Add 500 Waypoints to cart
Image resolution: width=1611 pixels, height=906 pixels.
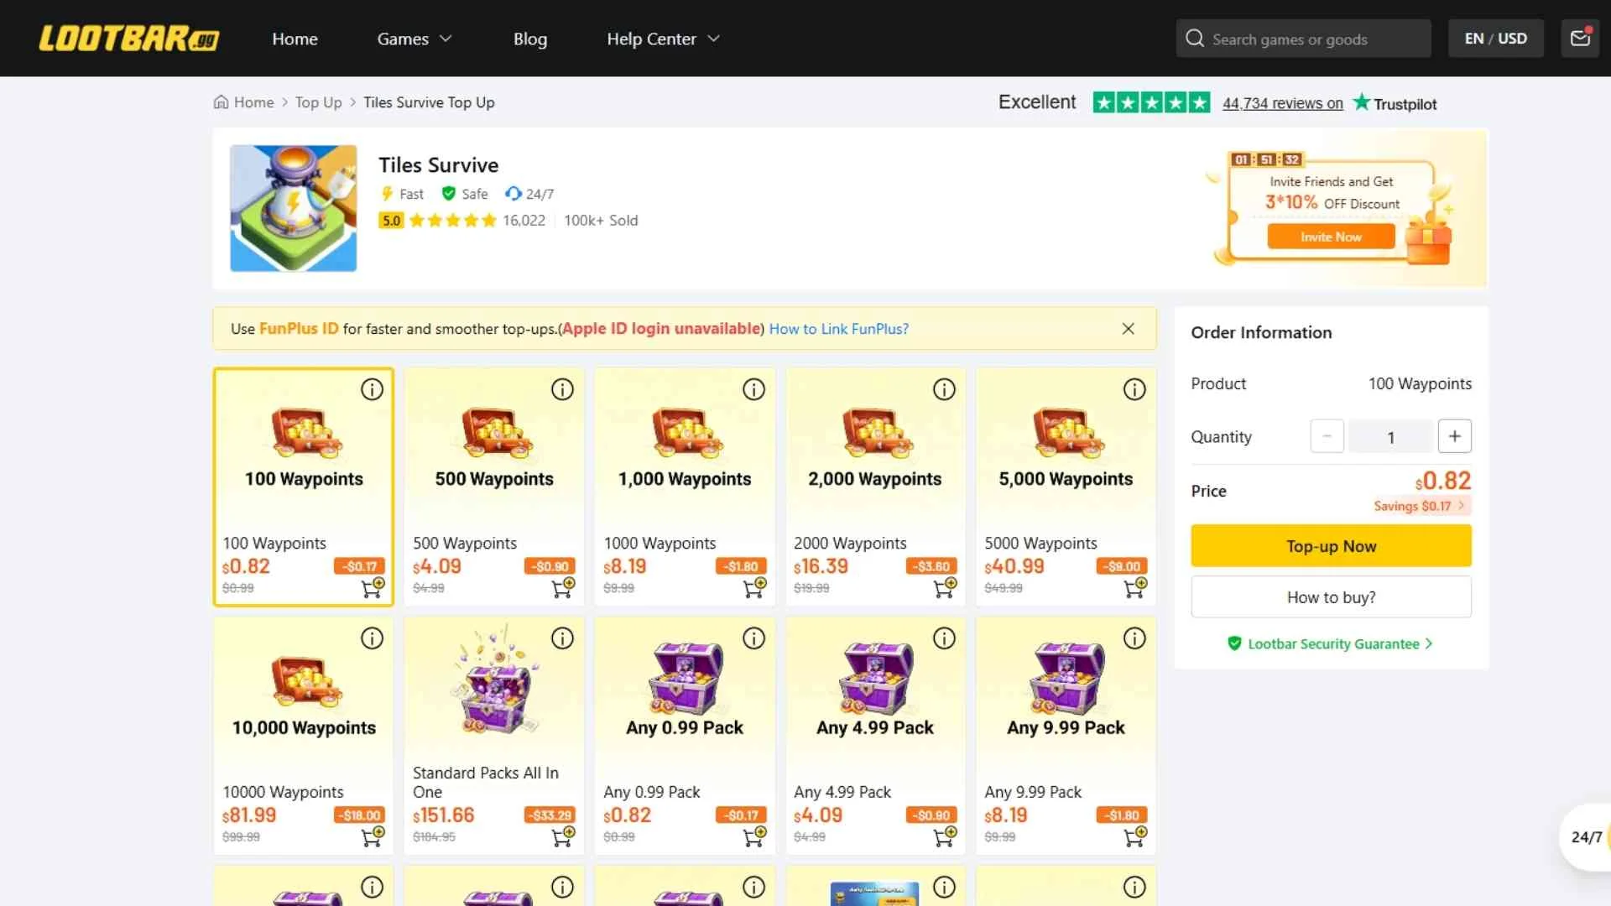[563, 587]
